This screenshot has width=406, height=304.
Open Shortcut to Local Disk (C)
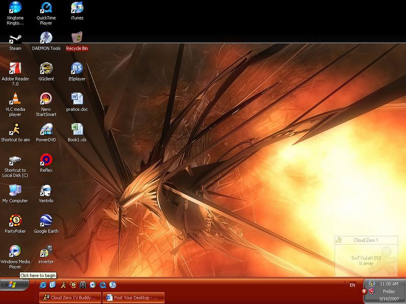click(15, 167)
